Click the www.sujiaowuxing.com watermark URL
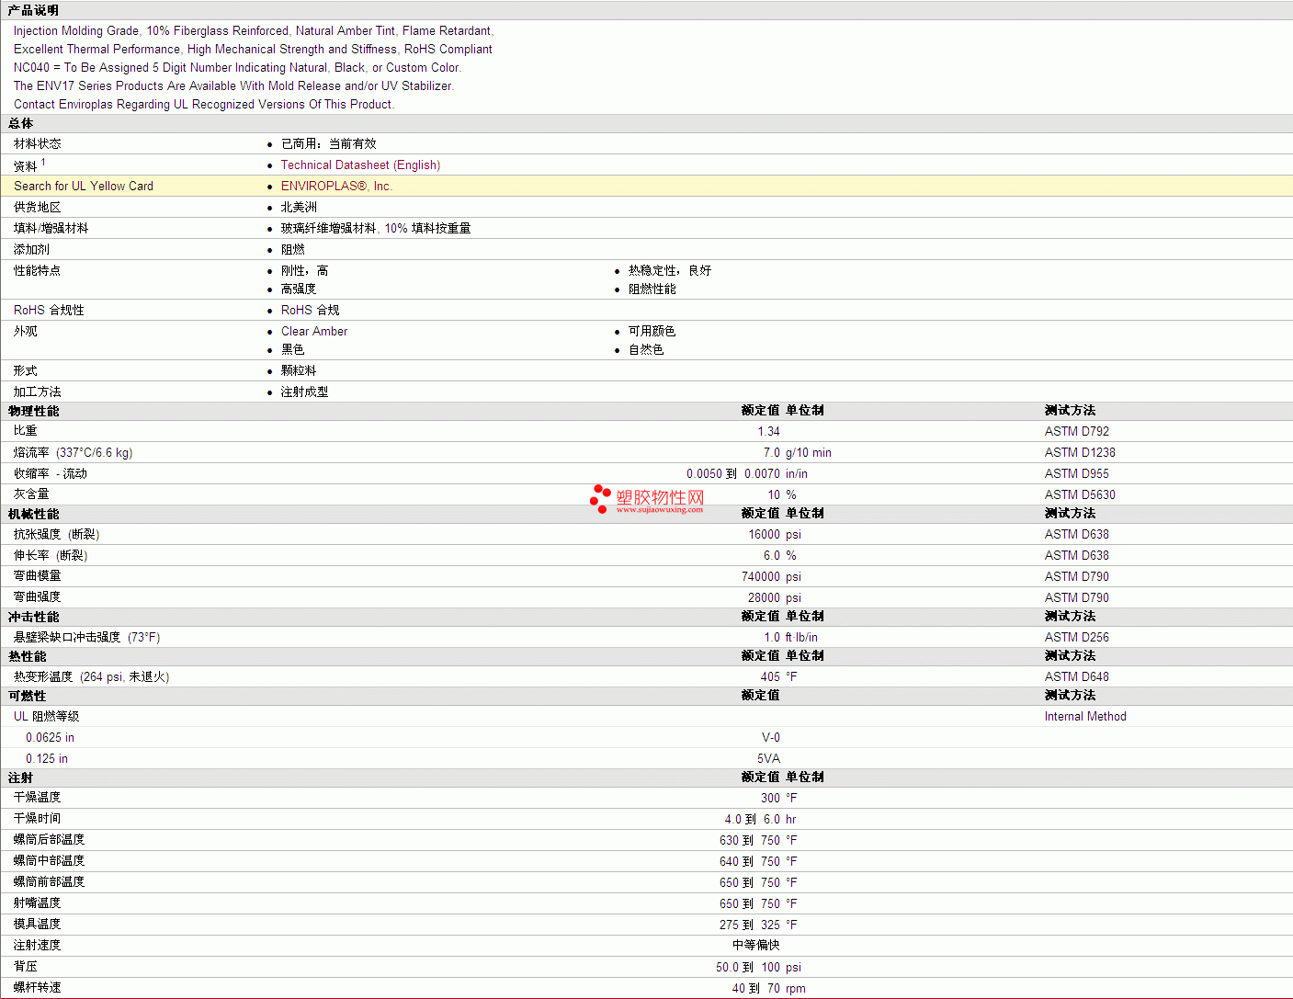1293x999 pixels. [659, 509]
